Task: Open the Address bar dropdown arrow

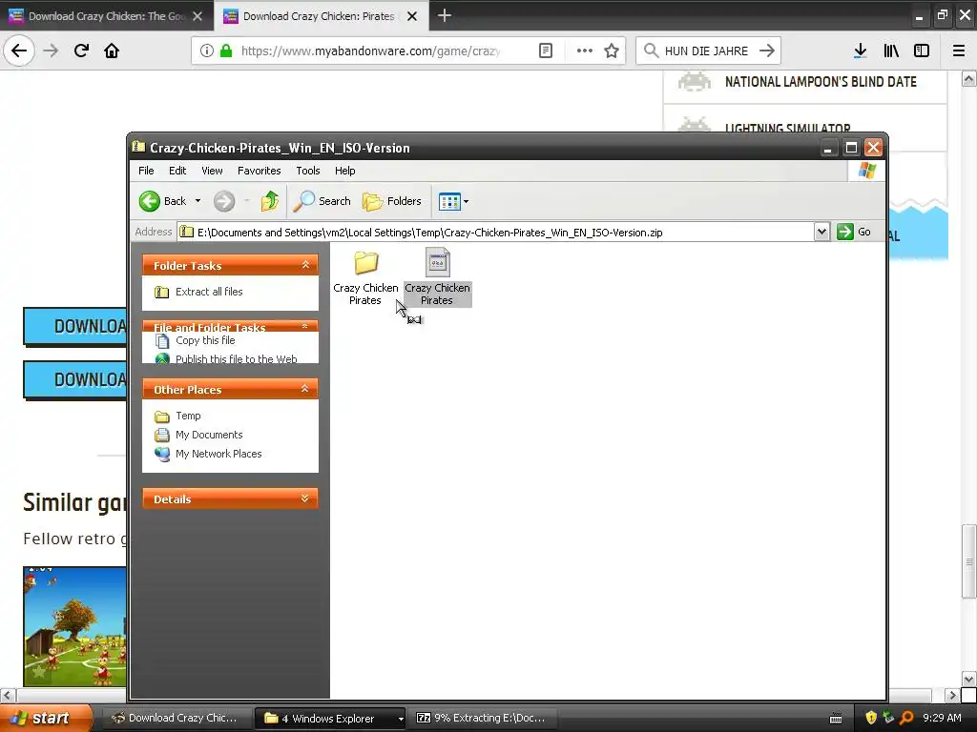Action: tap(821, 232)
